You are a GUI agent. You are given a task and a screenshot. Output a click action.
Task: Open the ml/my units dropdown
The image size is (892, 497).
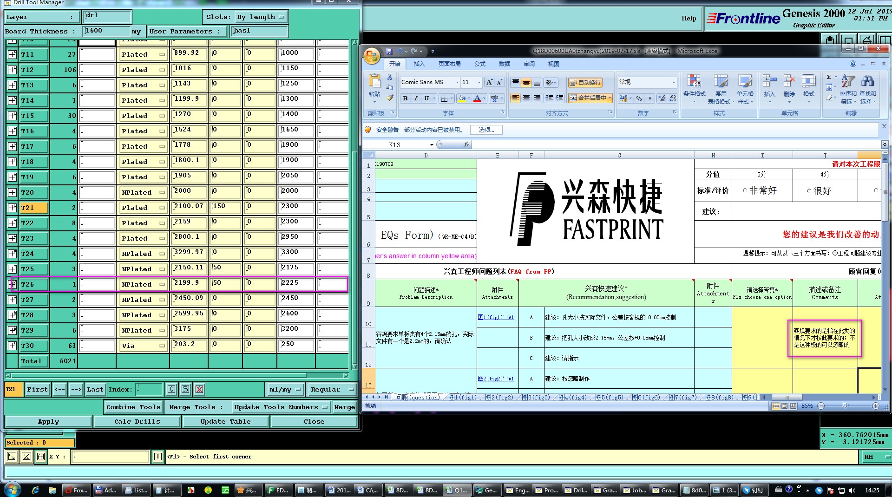point(285,389)
